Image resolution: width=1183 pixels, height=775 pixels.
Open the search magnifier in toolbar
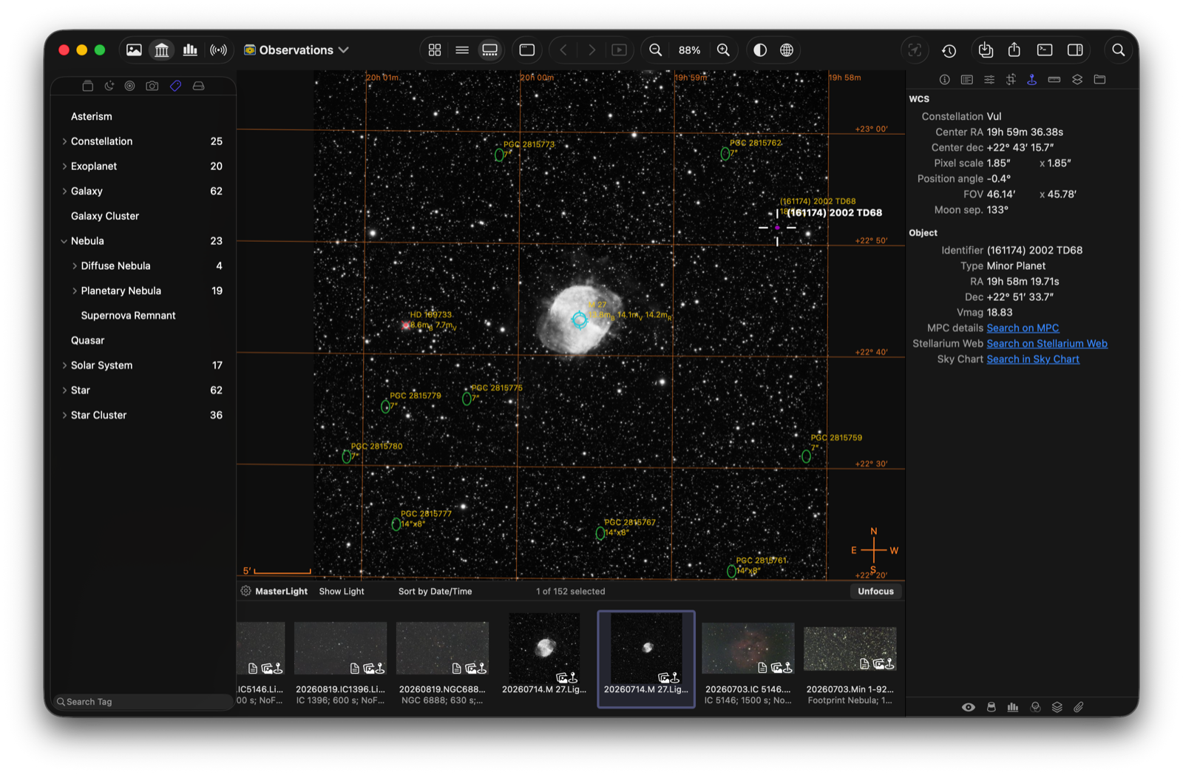1119,50
